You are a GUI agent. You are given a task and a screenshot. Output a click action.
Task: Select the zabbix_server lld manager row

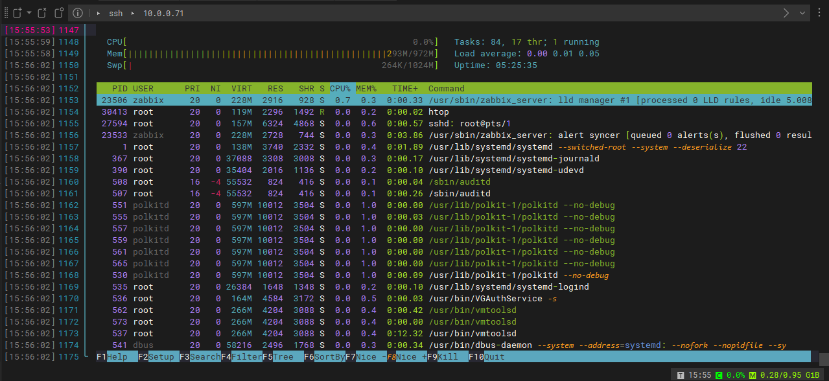[x=454, y=100]
